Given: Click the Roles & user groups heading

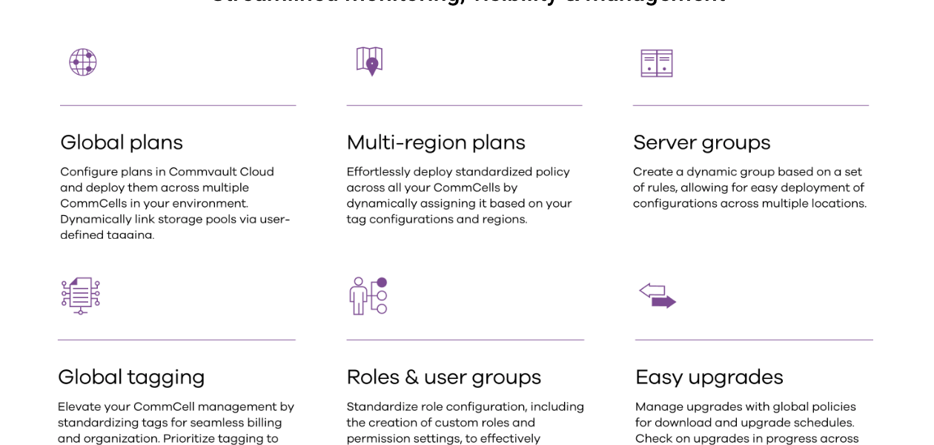Looking at the screenshot, I should (x=443, y=377).
